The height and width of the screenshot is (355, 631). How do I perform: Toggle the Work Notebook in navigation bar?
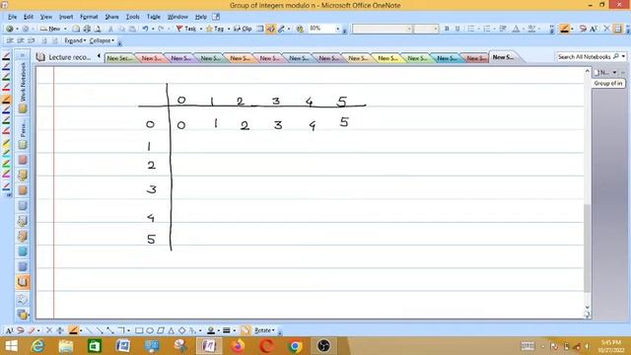[23, 88]
